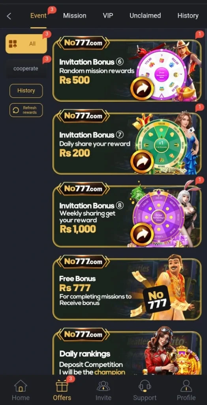This screenshot has height=405, width=207.
Task: Open the Offers gift box icon
Action: pos(62,386)
